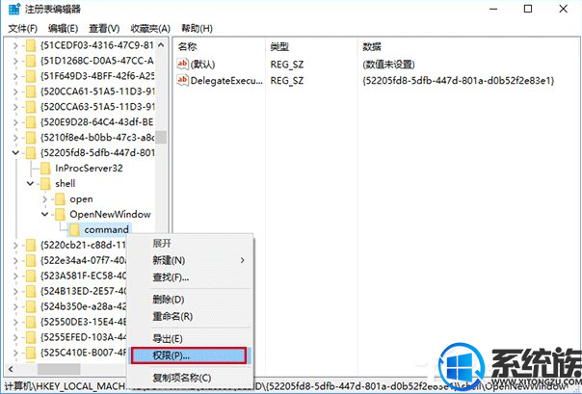Click the 数据 column header
Viewport: 582px width, 394px height.
coord(372,47)
